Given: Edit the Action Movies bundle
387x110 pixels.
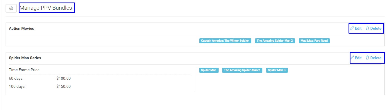Looking at the screenshot, I should (x=356, y=28).
